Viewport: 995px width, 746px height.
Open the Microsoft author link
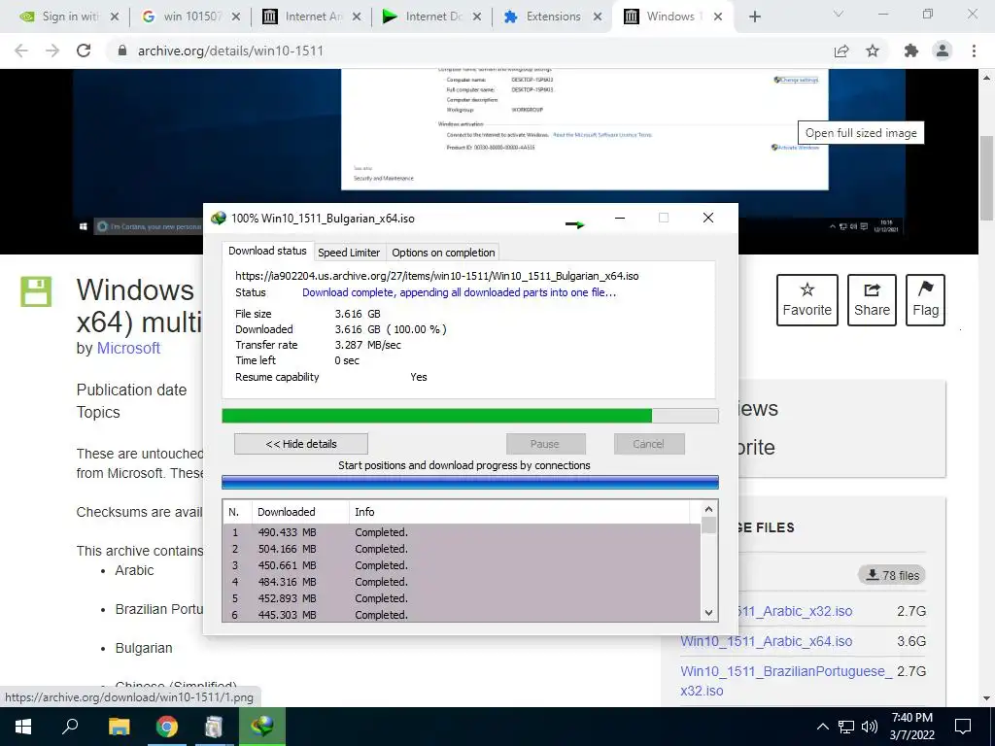tap(128, 349)
